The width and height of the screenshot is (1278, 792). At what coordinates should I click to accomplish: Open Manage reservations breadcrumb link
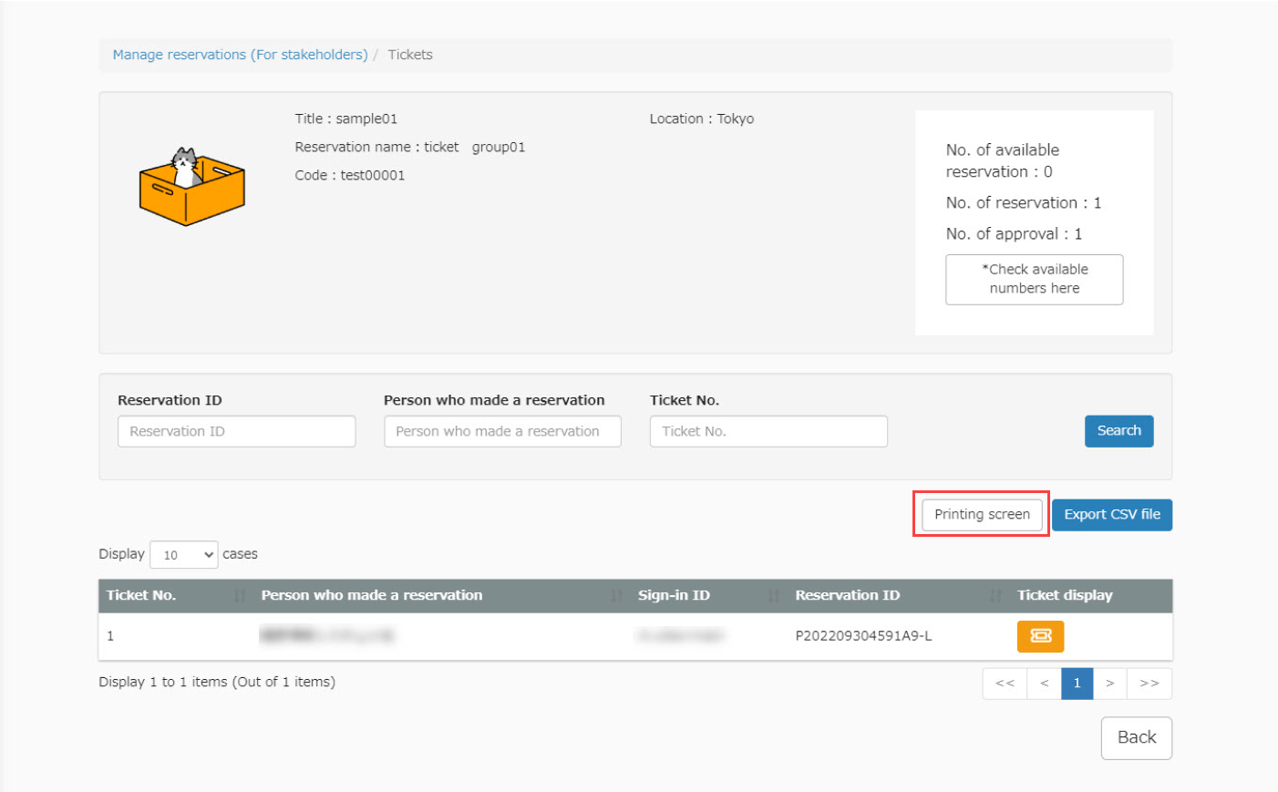pos(240,55)
